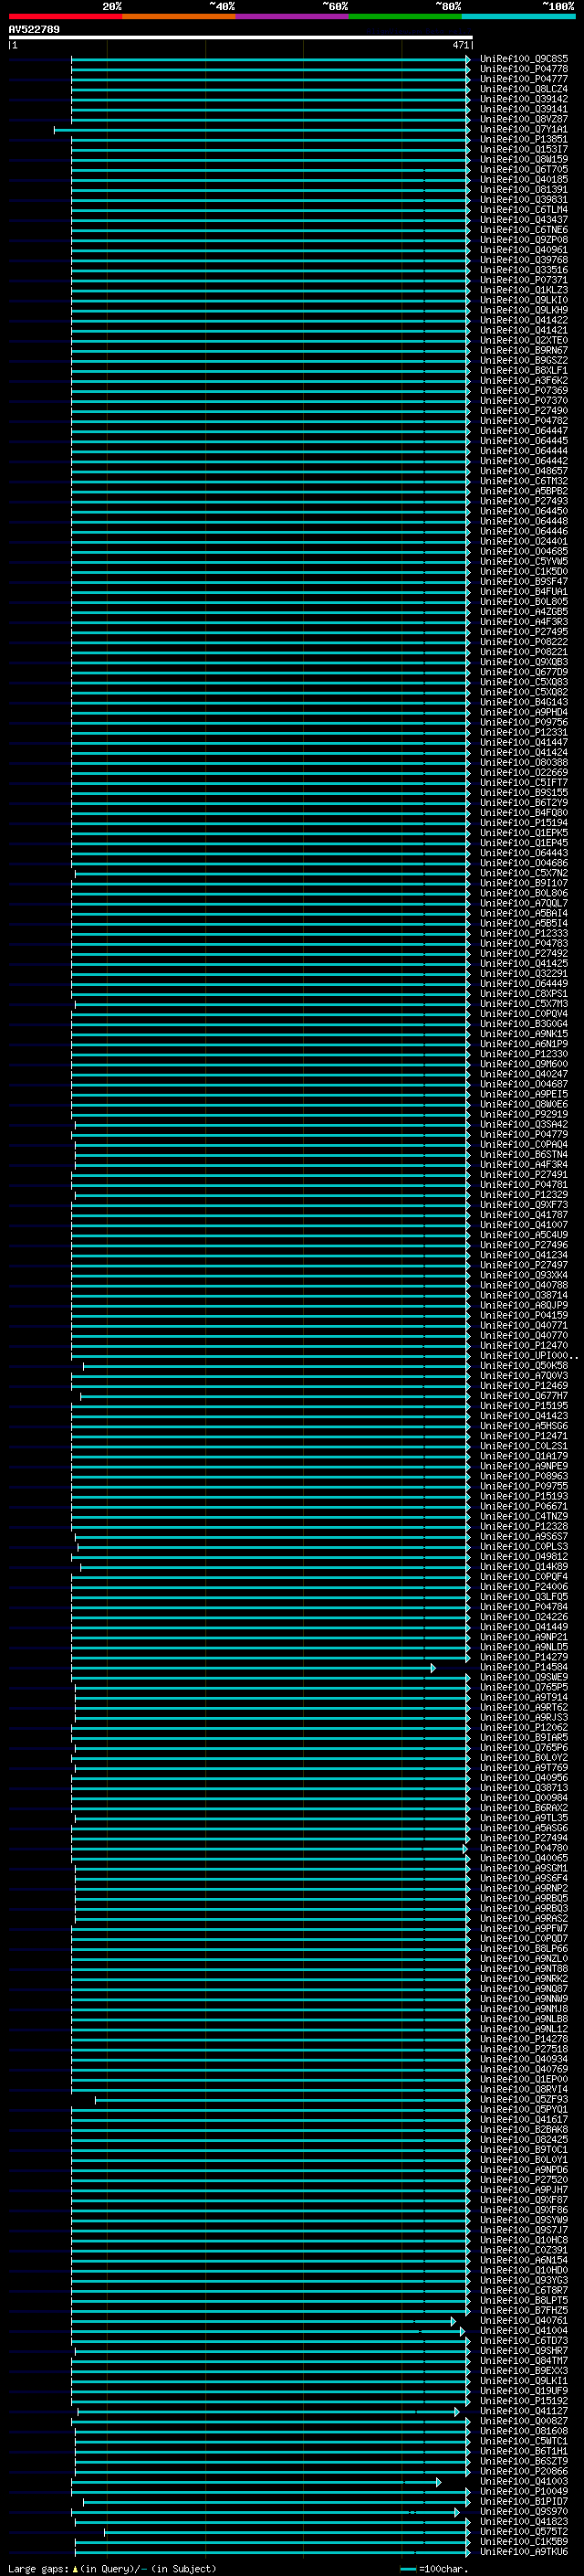Select hit label UniRef100_P07371
584x2576 pixels.
[x=524, y=280]
